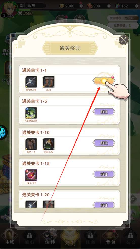Go to stage 1-10 via 前往
Screen dimensions: 140x249
click(104, 143)
